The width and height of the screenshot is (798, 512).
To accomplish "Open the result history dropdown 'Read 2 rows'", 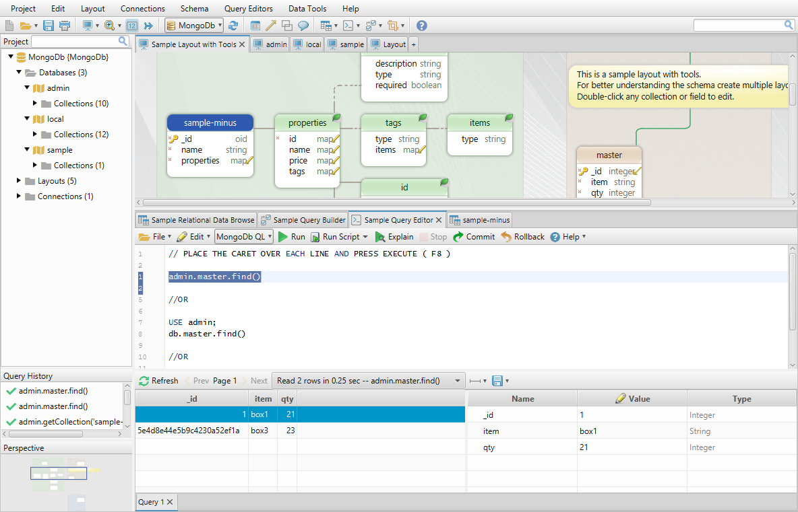I will [369, 380].
